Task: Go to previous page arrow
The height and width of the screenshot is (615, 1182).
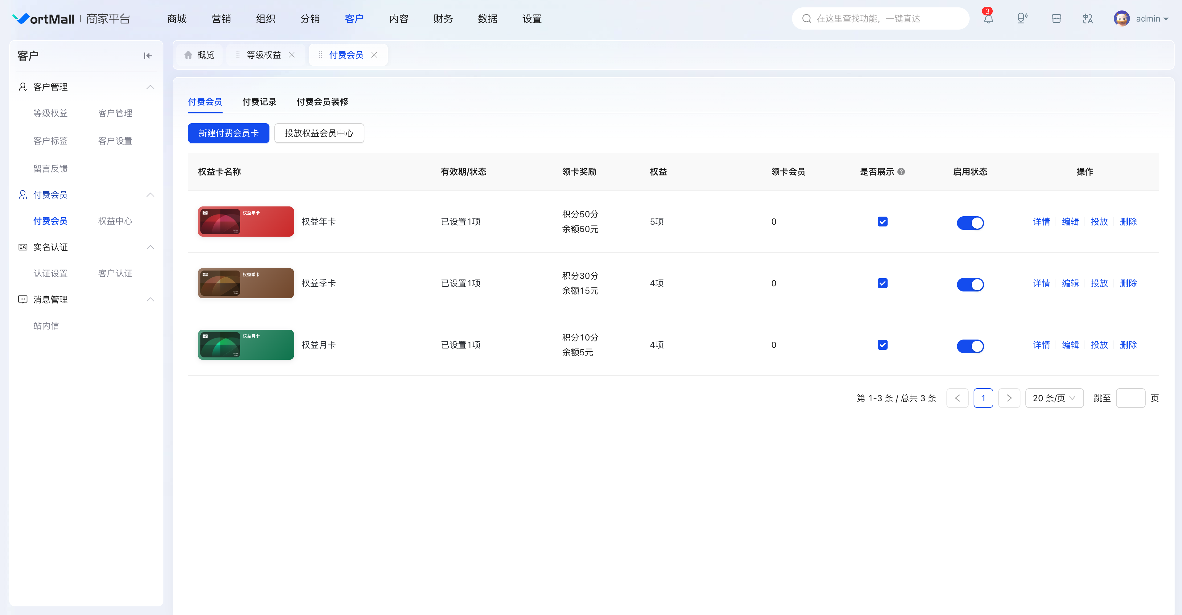Action: click(x=957, y=397)
